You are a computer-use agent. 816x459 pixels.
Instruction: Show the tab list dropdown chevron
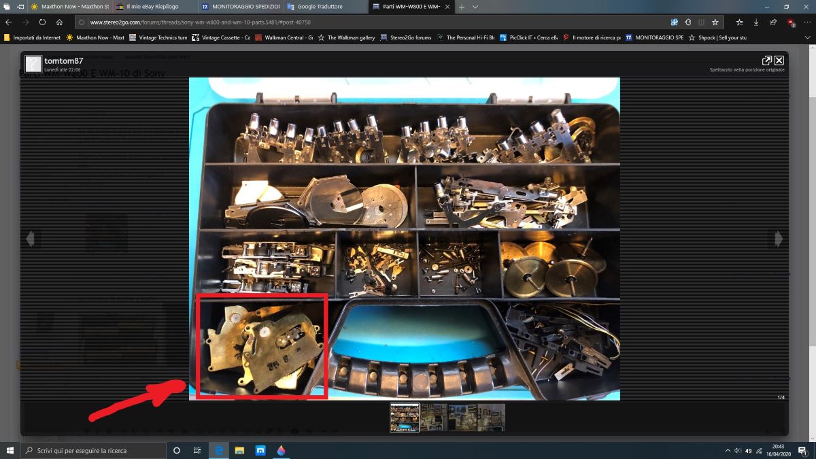[475, 6]
